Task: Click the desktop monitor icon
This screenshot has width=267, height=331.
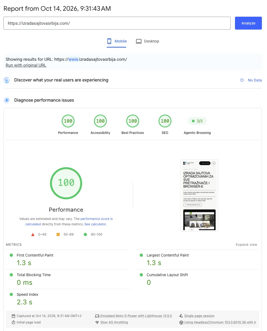Action: coord(139,41)
